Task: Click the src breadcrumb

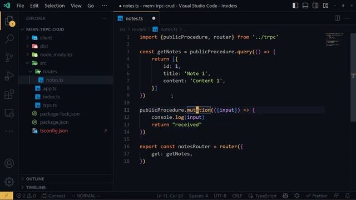Action: pyautogui.click(x=122, y=29)
